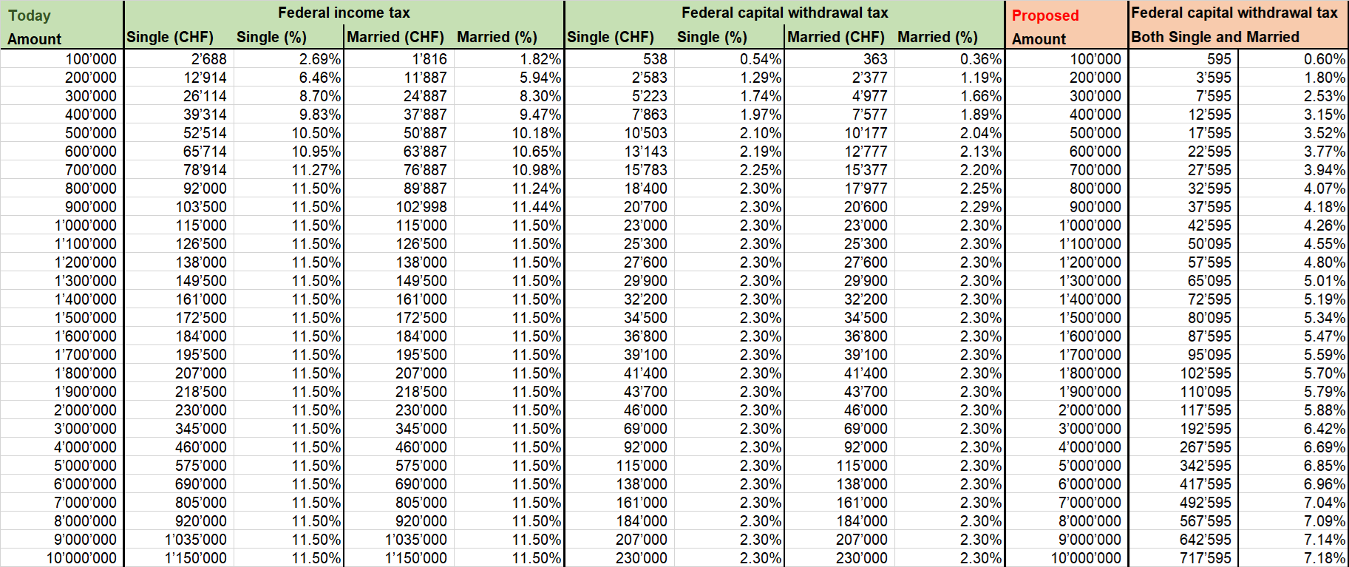Click the 10.18% cell
The width and height of the screenshot is (1349, 567).
point(509,133)
